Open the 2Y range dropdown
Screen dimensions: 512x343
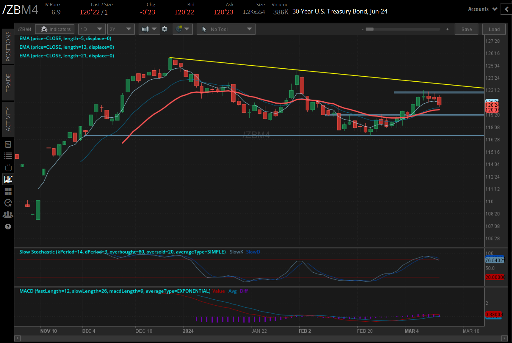(121, 29)
